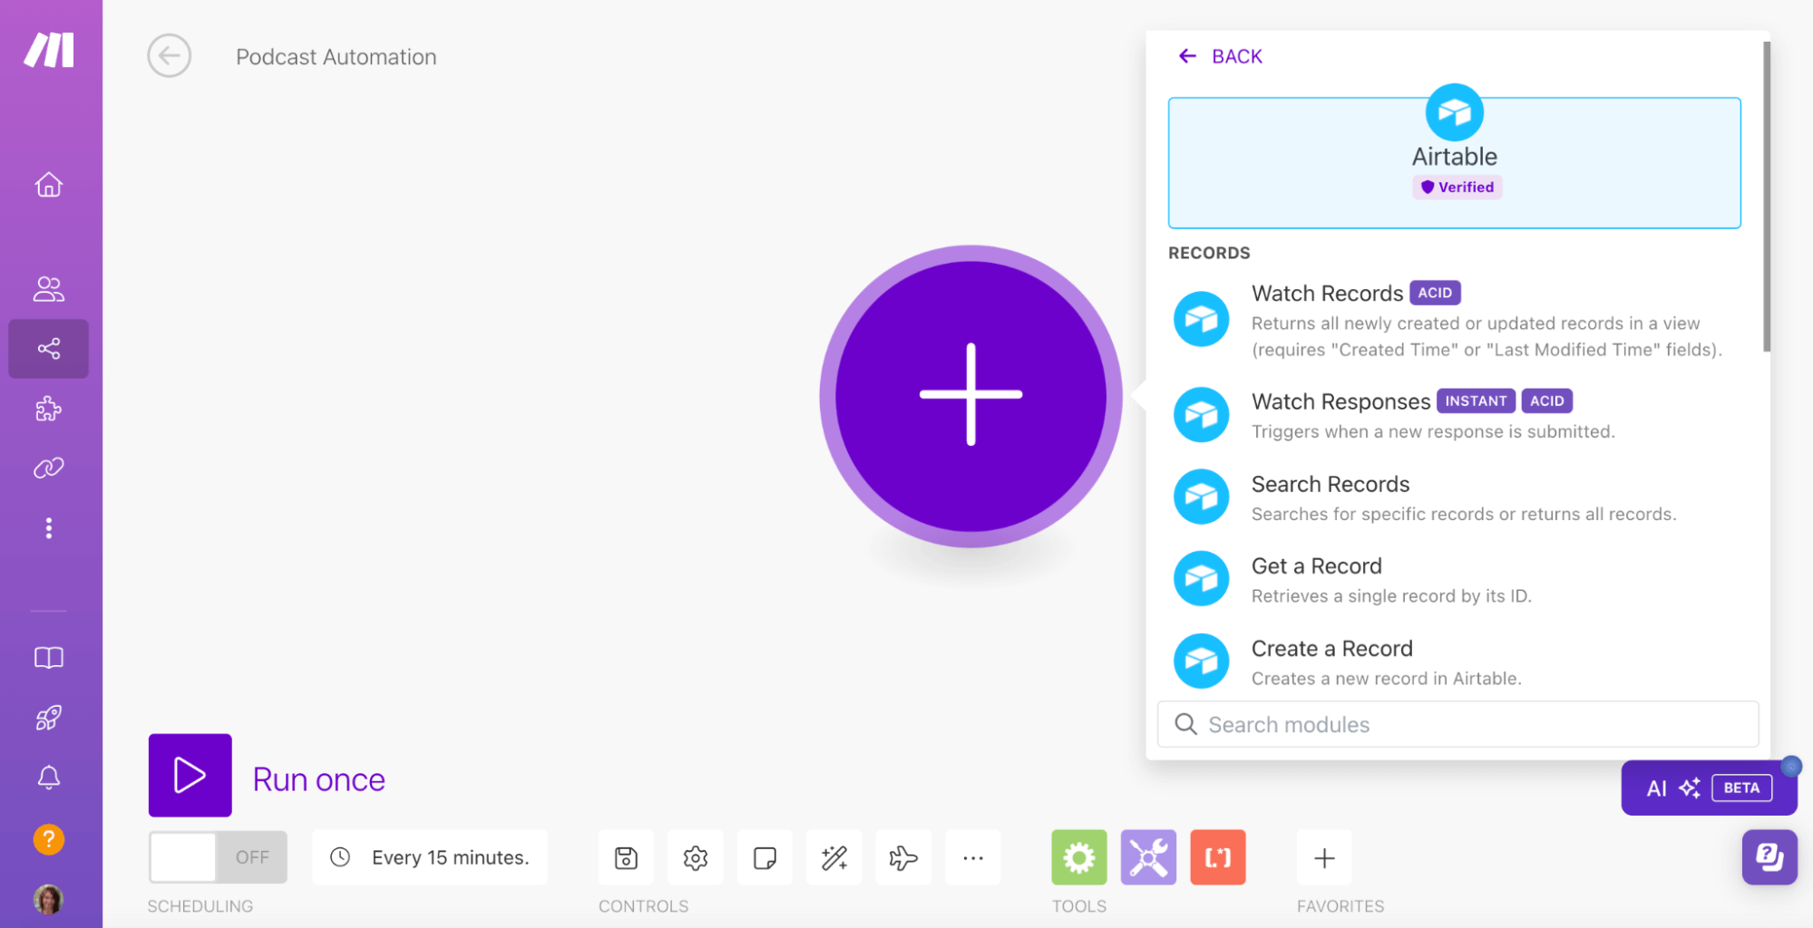Open the Every 15 minutes schedule setting
This screenshot has width=1813, height=928.
[x=430, y=857]
